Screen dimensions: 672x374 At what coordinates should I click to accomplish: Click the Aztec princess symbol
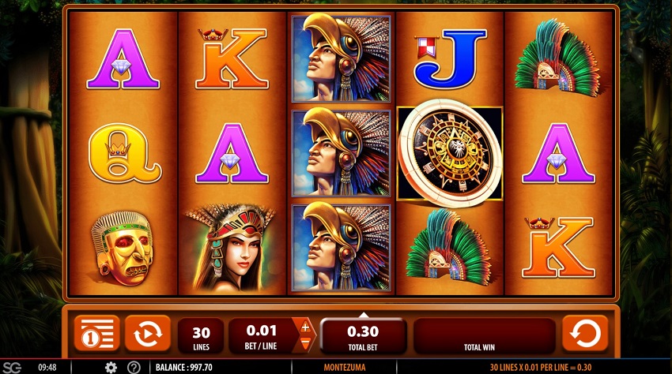point(231,248)
